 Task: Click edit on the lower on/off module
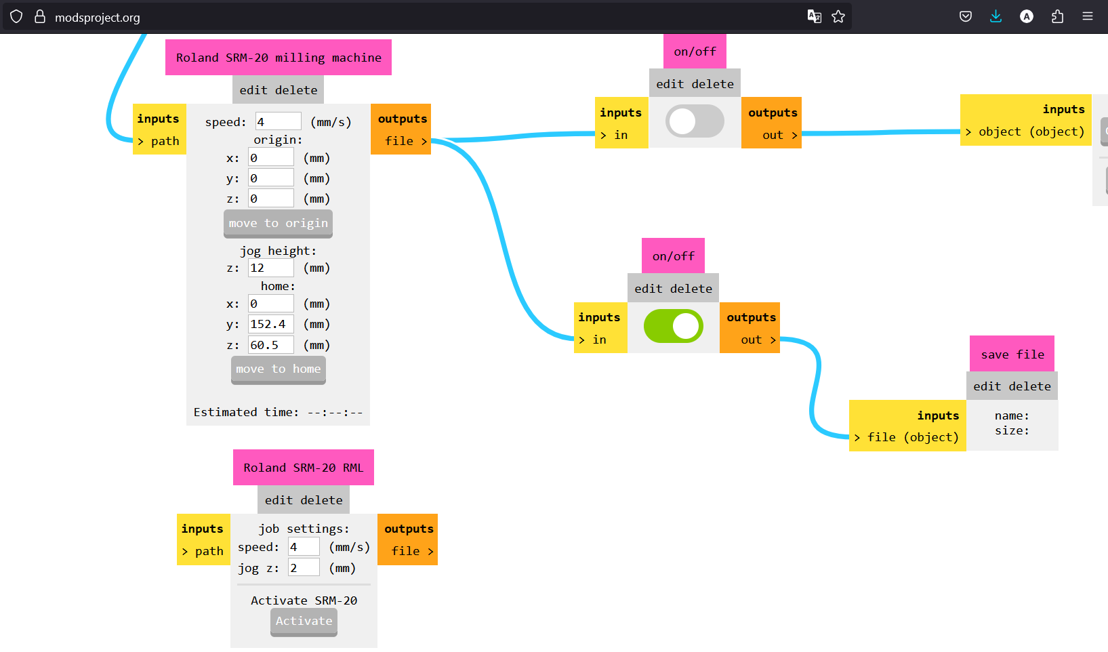[x=649, y=289]
